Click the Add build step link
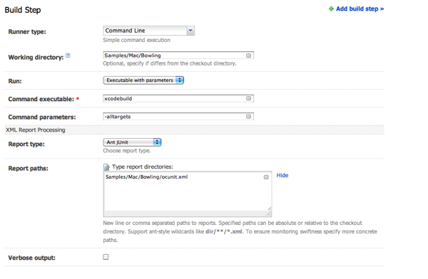Viewport: 428px width, 279px height. (360, 9)
